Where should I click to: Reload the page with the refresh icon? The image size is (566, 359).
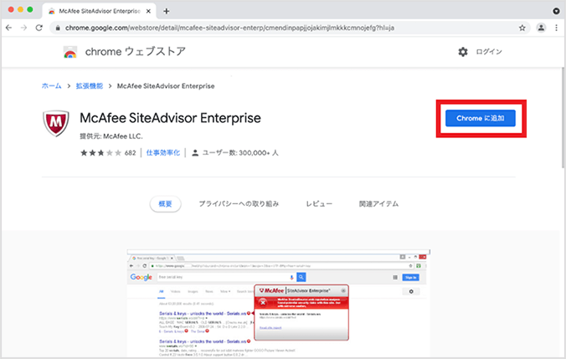tap(39, 28)
